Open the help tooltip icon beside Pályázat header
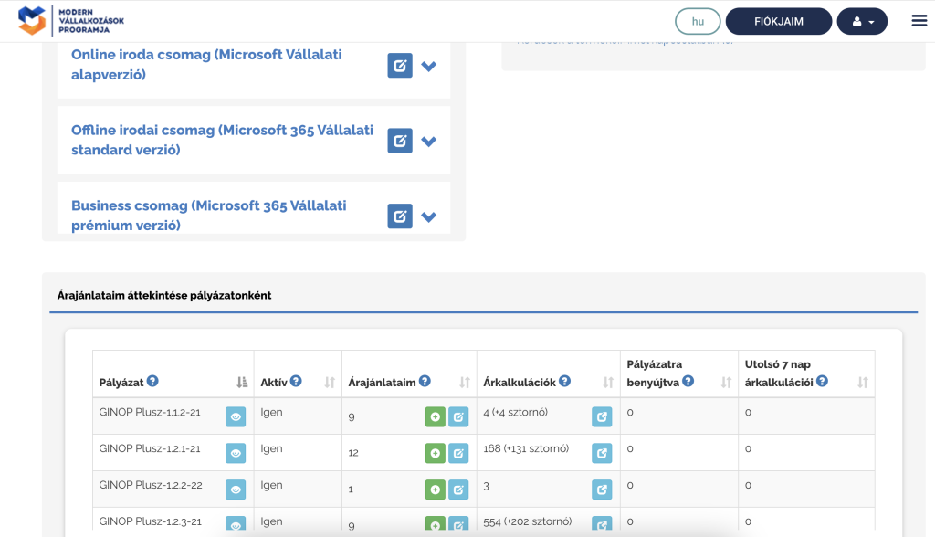Image resolution: width=935 pixels, height=537 pixels. [x=152, y=382]
